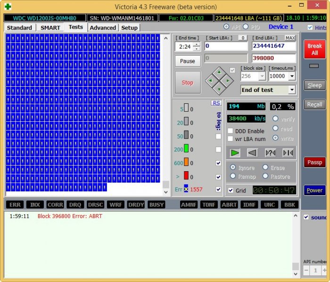Enable the DDD Enable checkbox

coord(230,131)
